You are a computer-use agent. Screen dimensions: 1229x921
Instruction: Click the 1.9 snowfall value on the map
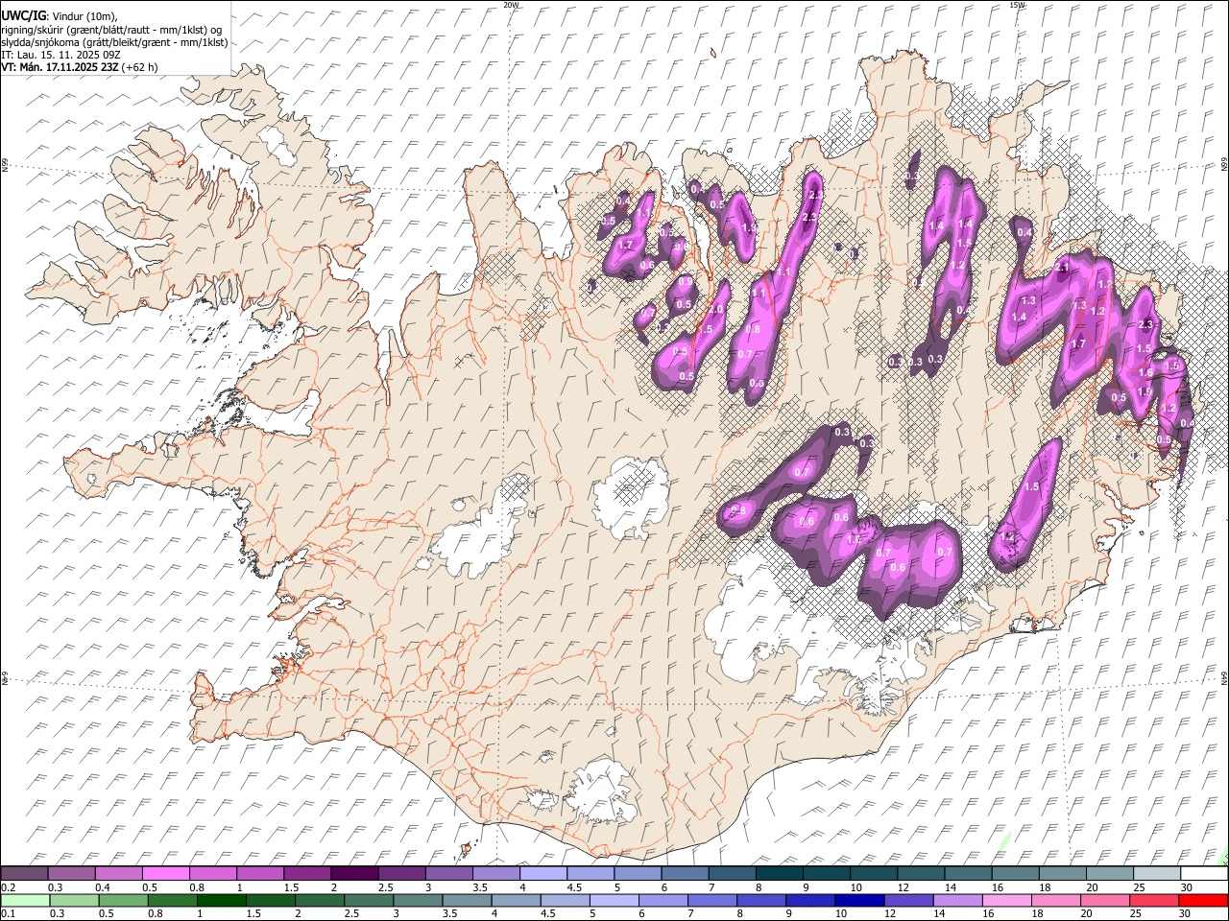tap(1145, 391)
